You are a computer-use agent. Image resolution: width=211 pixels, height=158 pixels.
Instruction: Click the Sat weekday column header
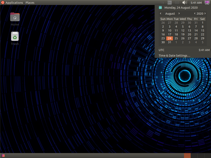[x=203, y=19]
